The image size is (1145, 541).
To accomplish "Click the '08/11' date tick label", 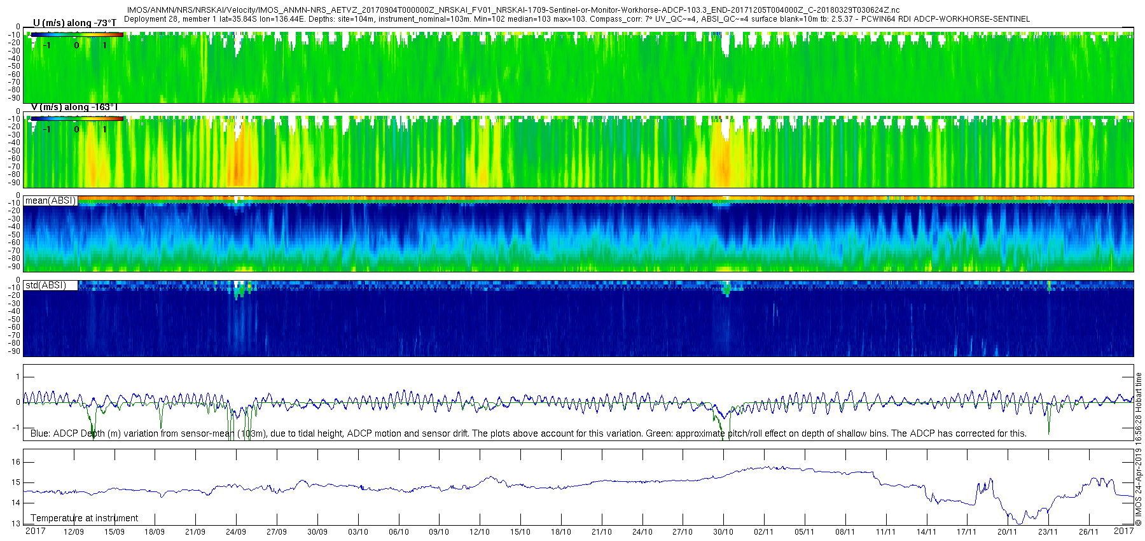I will coord(845,532).
